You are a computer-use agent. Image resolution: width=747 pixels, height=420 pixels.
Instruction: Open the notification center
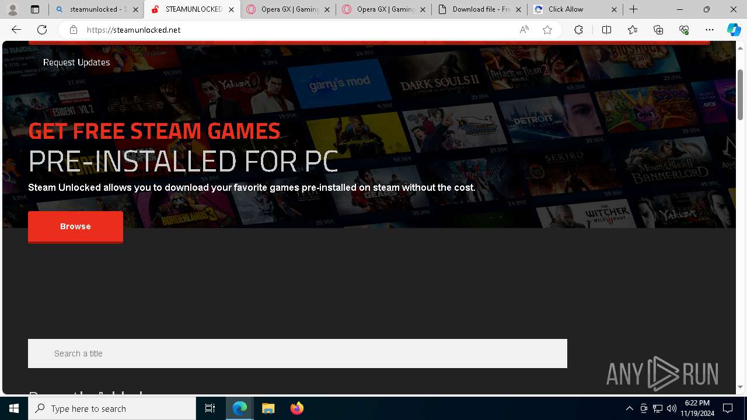click(728, 408)
